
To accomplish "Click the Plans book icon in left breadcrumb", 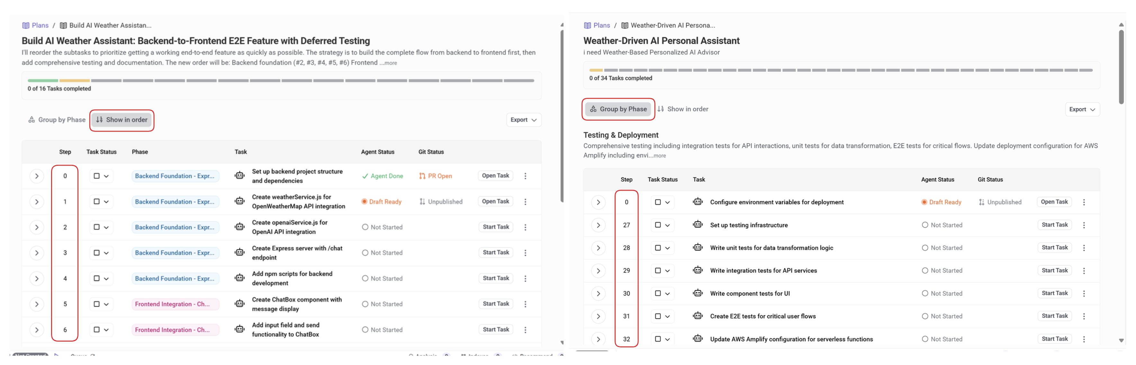I will pyautogui.click(x=26, y=26).
